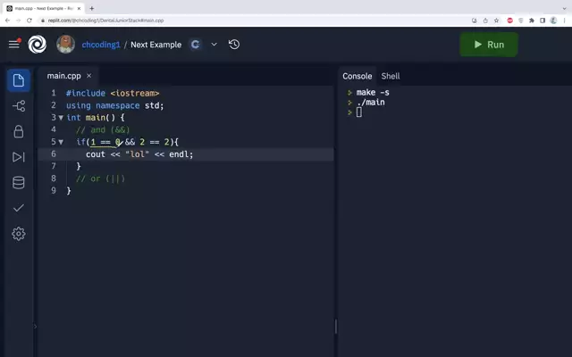The image size is (572, 357).
Task: Click the C++ language badge icon
Action: [x=195, y=45]
